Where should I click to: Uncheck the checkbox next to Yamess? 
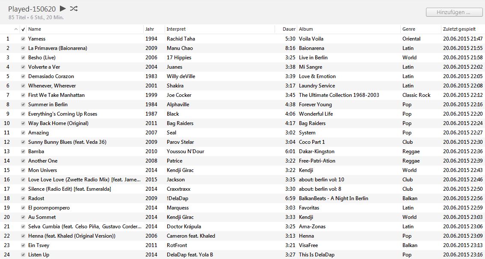[23, 38]
